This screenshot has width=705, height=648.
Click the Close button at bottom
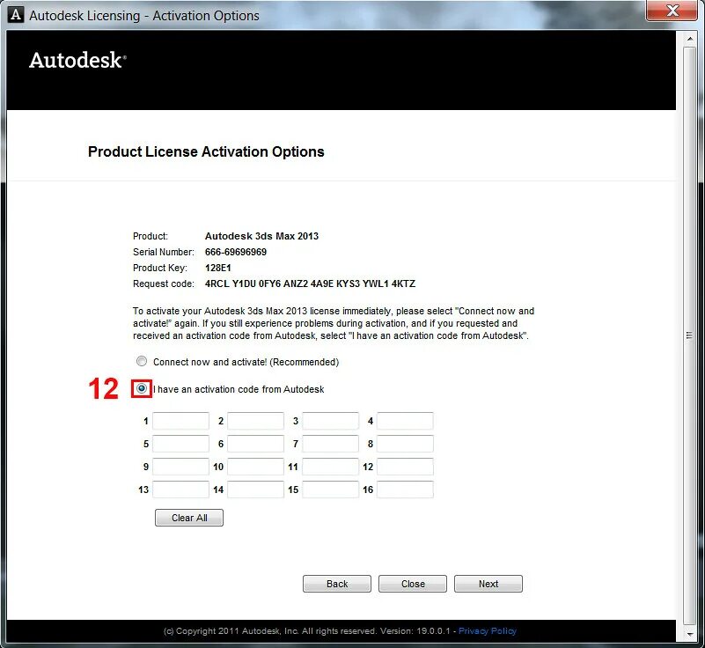pyautogui.click(x=413, y=584)
